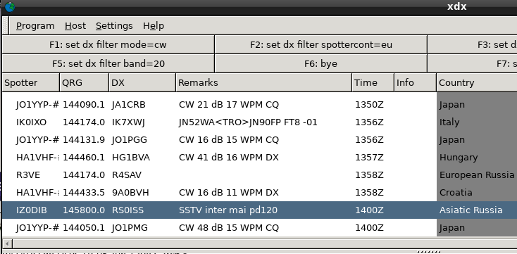Open the Host menu

pos(75,26)
